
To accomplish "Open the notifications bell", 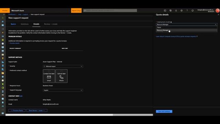I will tap(176, 11).
